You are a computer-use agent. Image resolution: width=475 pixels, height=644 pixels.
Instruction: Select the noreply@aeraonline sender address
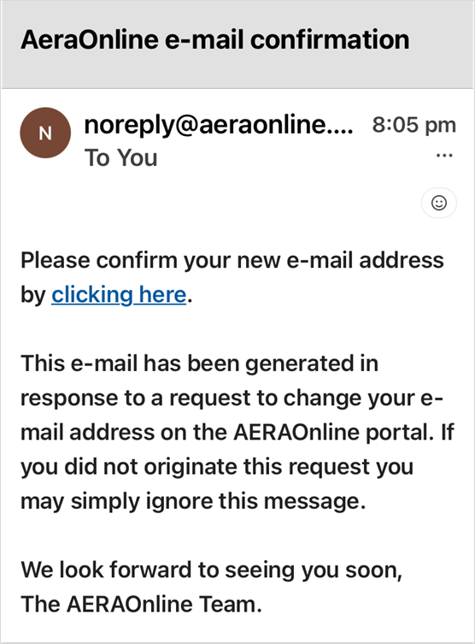pos(218,125)
